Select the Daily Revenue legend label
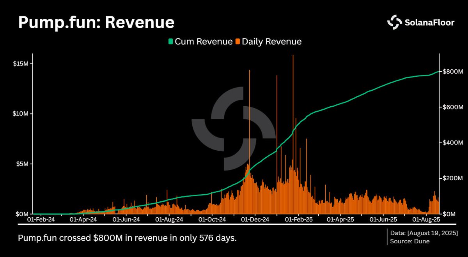This screenshot has height=257, width=468. (272, 41)
